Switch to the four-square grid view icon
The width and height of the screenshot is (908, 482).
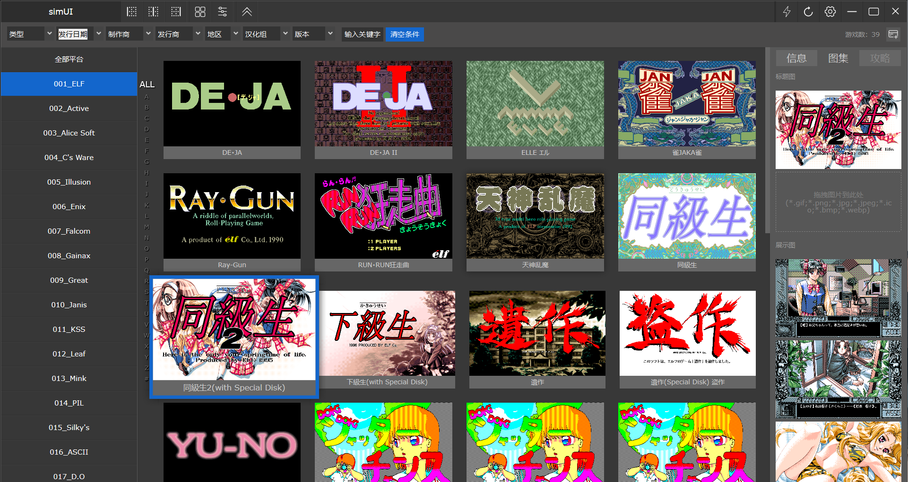tap(200, 12)
